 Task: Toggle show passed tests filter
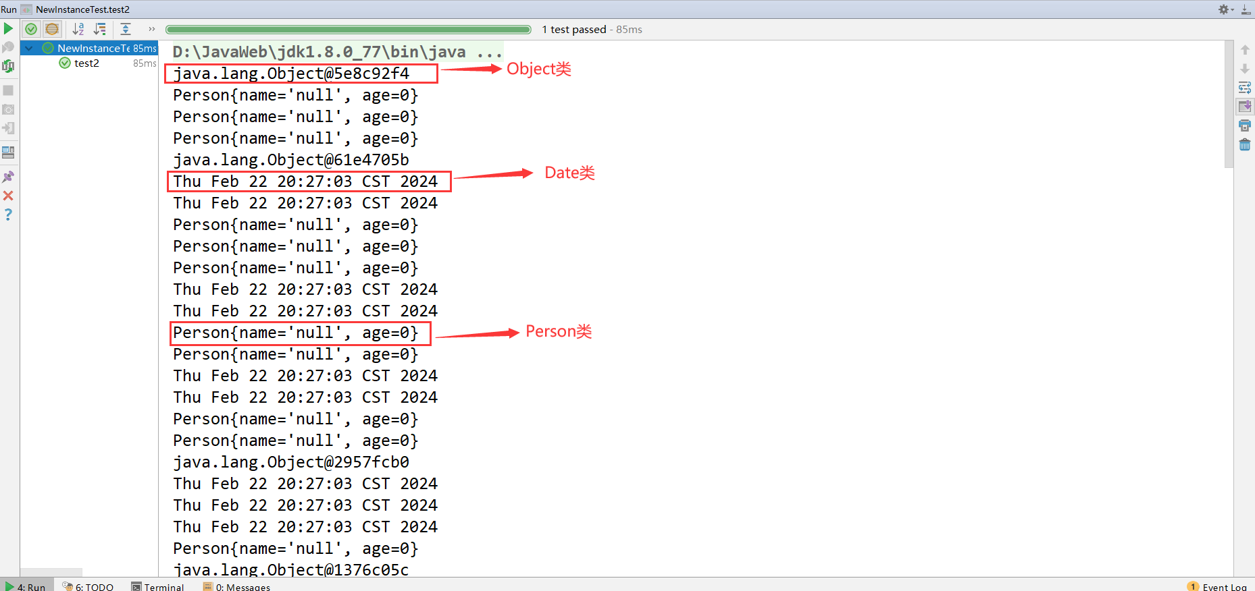pyautogui.click(x=31, y=29)
